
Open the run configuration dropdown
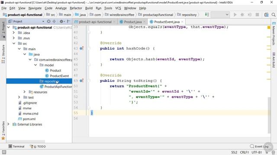pyautogui.click(x=220, y=15)
